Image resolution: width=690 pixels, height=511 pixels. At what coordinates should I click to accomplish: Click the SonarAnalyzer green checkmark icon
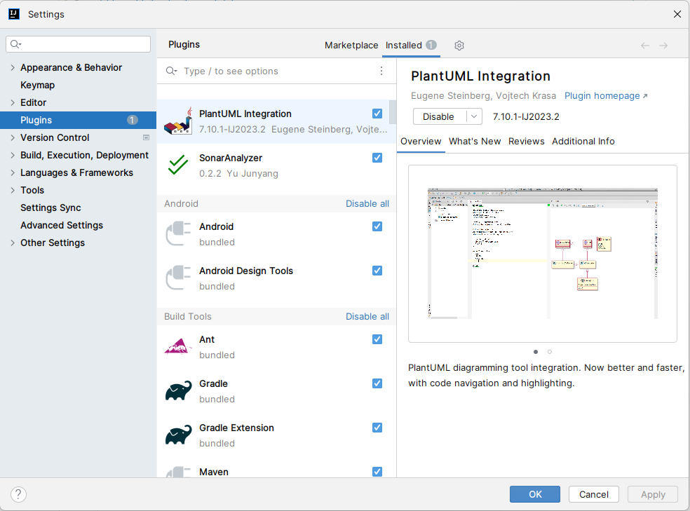[178, 165]
